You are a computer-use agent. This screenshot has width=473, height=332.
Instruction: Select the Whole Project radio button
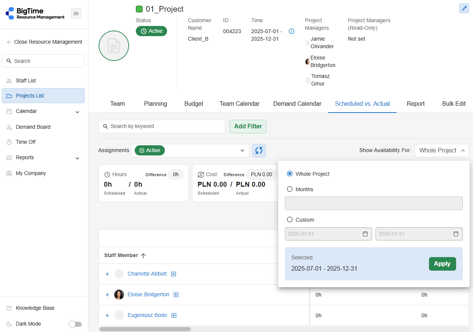point(290,174)
